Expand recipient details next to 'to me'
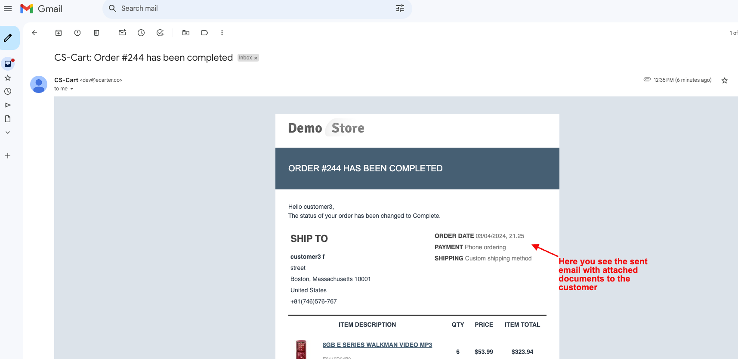738x359 pixels. (x=72, y=89)
